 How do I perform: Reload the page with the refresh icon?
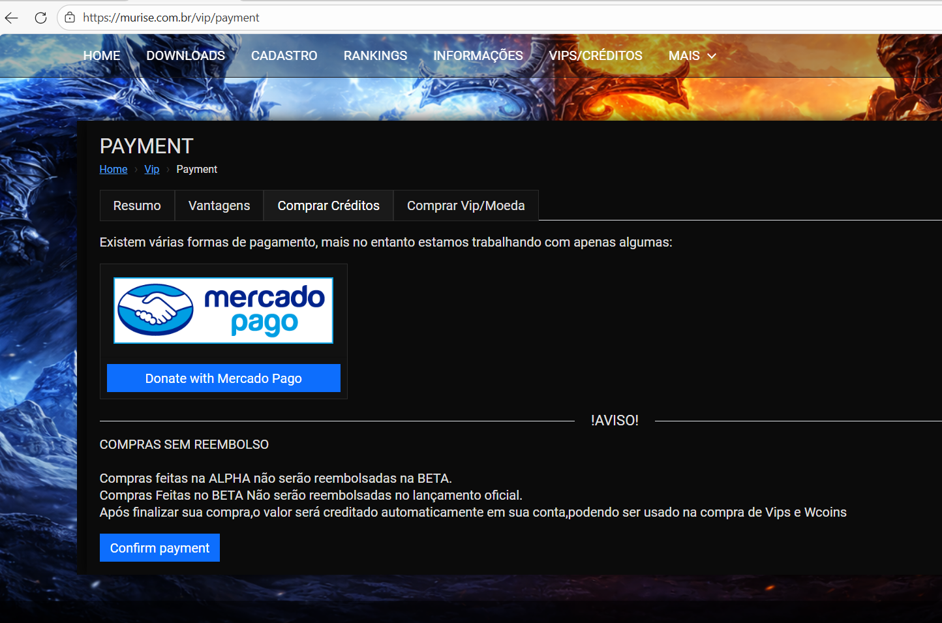40,18
